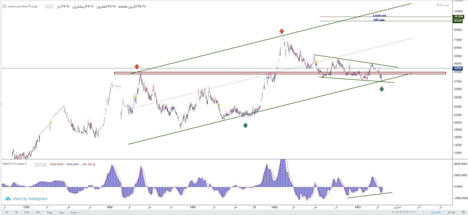468x215 pixels.
Task: Open timezone clock UTC+4:30 menu
Action: tap(405, 212)
